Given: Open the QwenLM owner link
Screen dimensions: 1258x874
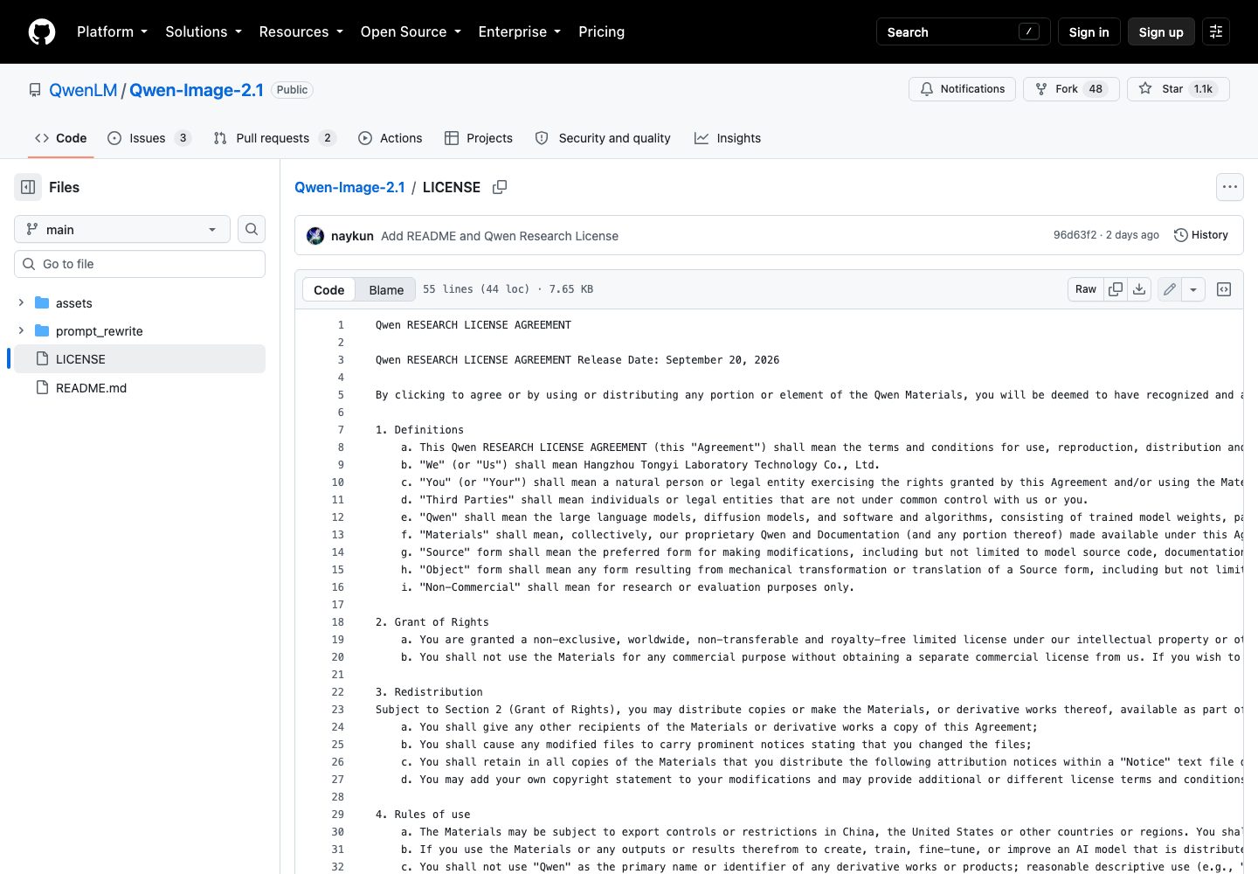Looking at the screenshot, I should coord(83,90).
